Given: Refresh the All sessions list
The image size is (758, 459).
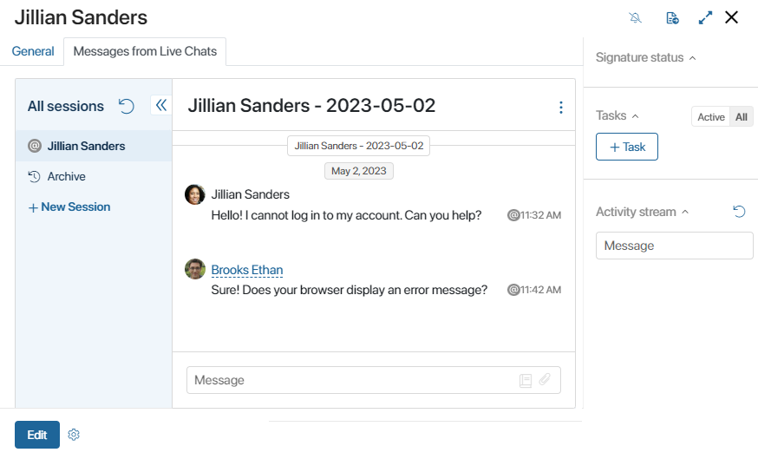Looking at the screenshot, I should click(x=127, y=106).
